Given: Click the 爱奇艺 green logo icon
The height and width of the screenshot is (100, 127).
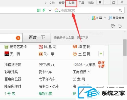Looking at the screenshot, I should pos(6,47).
